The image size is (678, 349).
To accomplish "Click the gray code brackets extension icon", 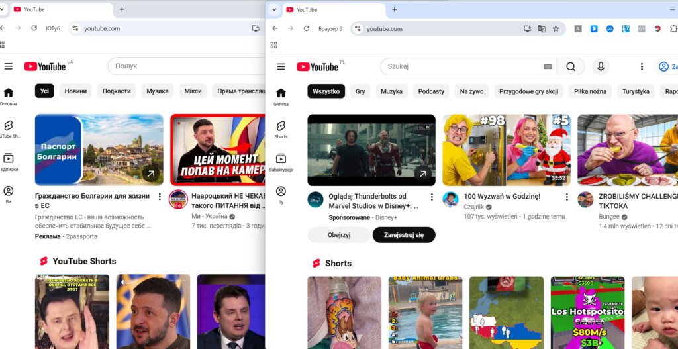I will click(x=642, y=29).
